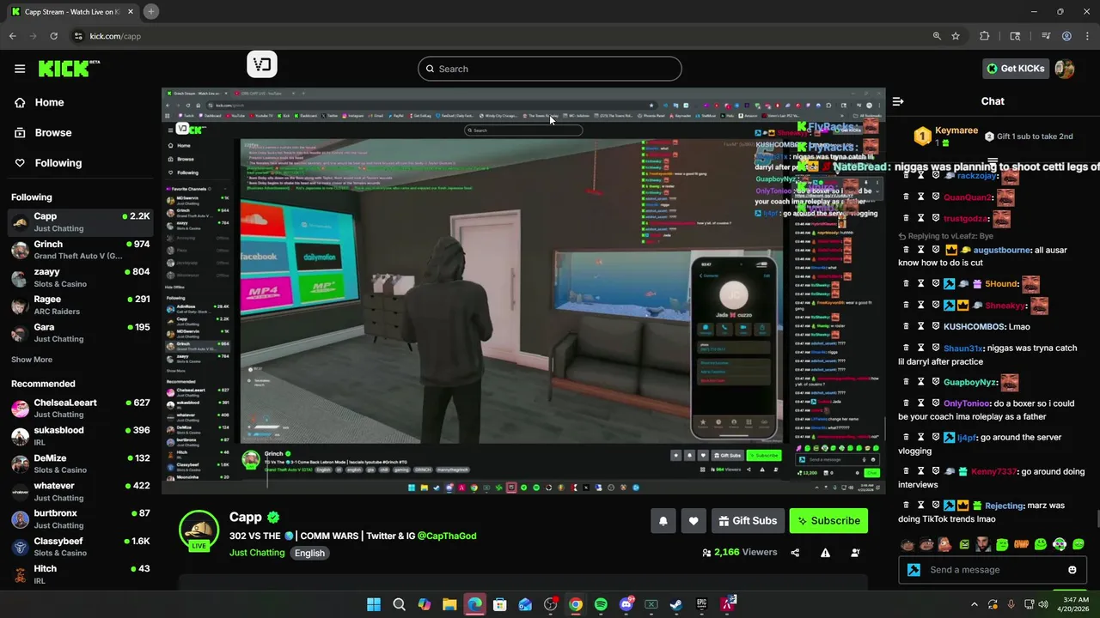Toggle stream notifications bell
Screen dimensions: 1100x618
click(663, 521)
